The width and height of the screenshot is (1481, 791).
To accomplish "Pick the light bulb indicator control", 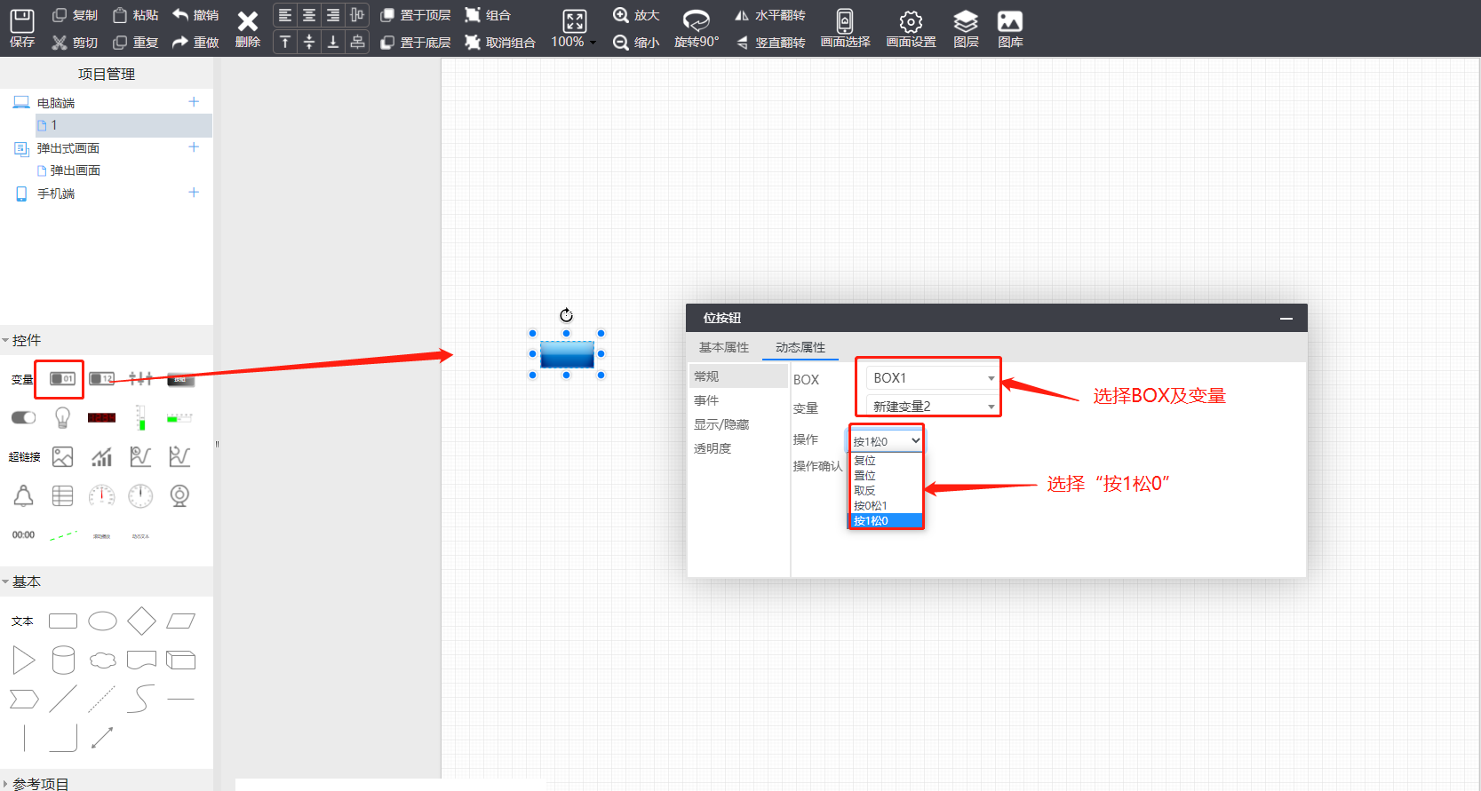I will (x=62, y=417).
